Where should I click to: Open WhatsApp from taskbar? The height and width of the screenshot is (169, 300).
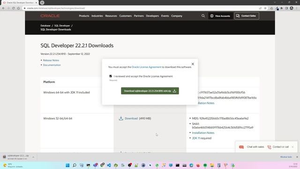(157, 165)
